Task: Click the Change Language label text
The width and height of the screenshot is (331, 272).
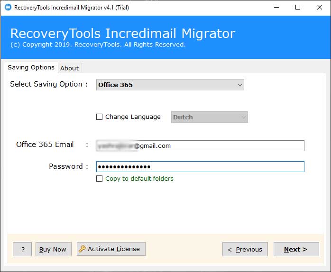Action: tap(133, 117)
